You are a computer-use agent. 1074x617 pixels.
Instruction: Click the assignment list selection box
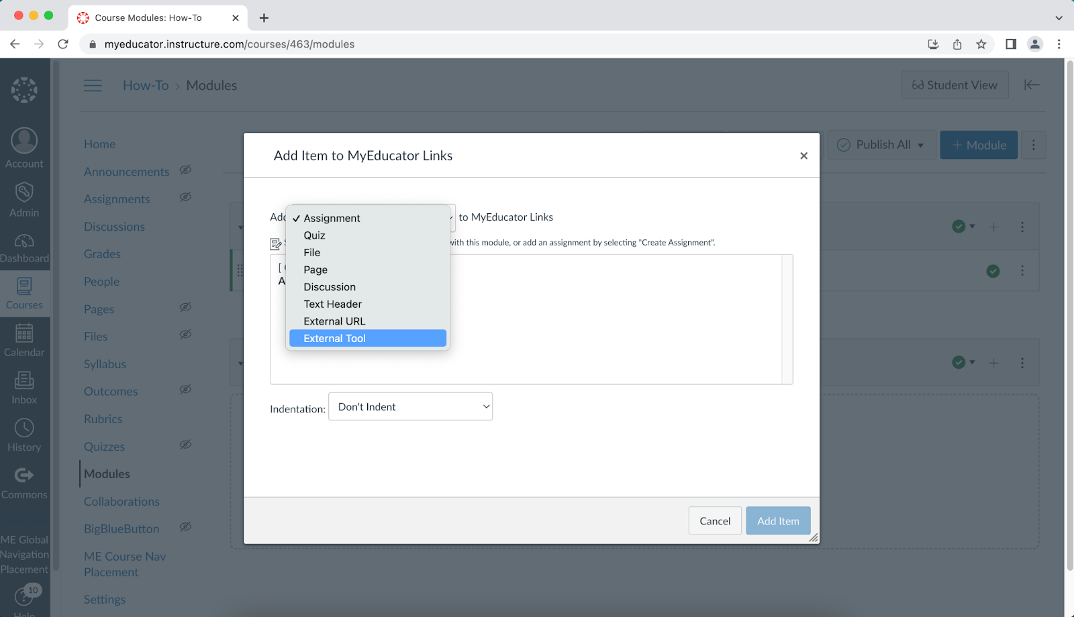pos(531,319)
